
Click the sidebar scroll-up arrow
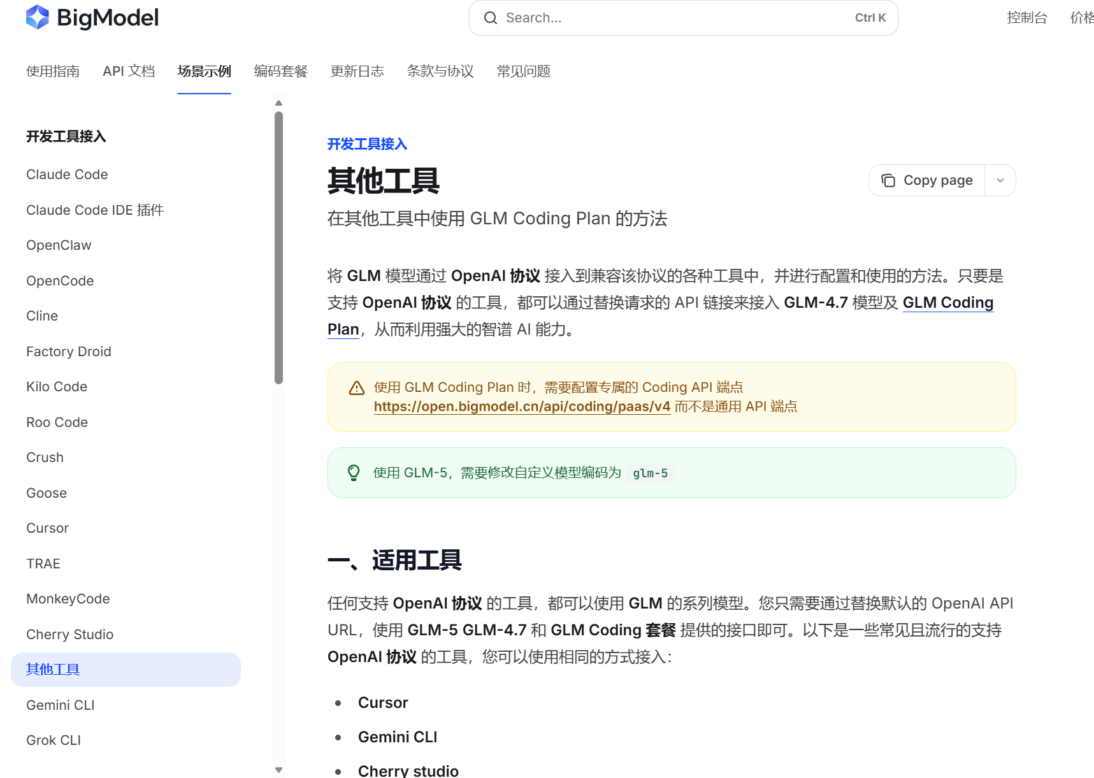point(278,103)
